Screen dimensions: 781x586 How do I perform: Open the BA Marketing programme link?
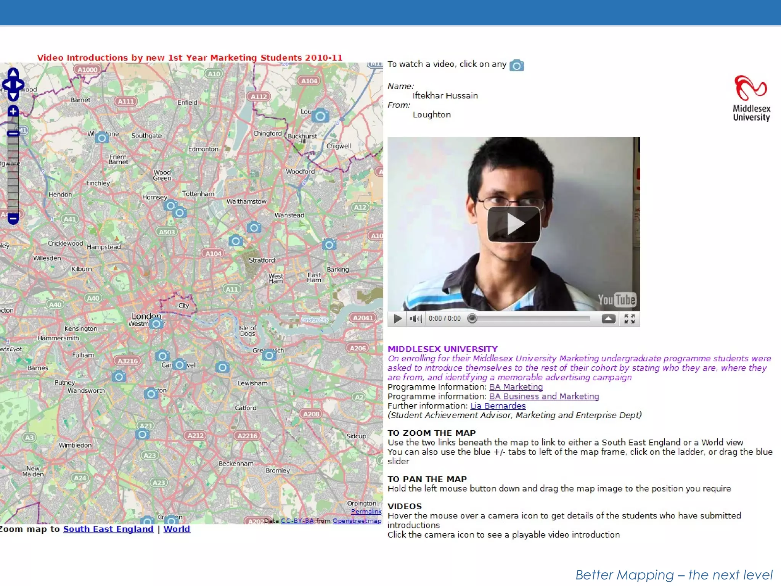pos(516,387)
